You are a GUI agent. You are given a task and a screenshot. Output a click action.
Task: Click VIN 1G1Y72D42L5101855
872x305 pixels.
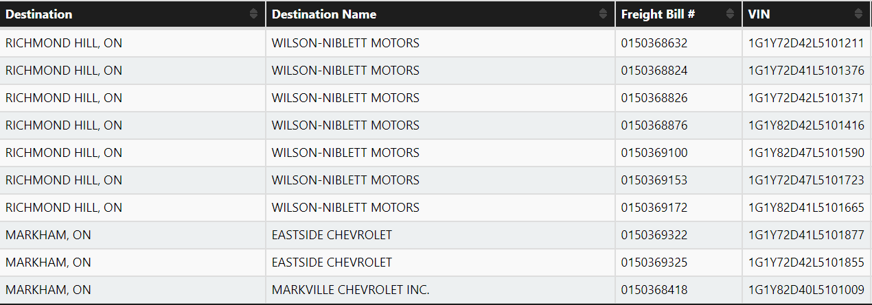806,263
